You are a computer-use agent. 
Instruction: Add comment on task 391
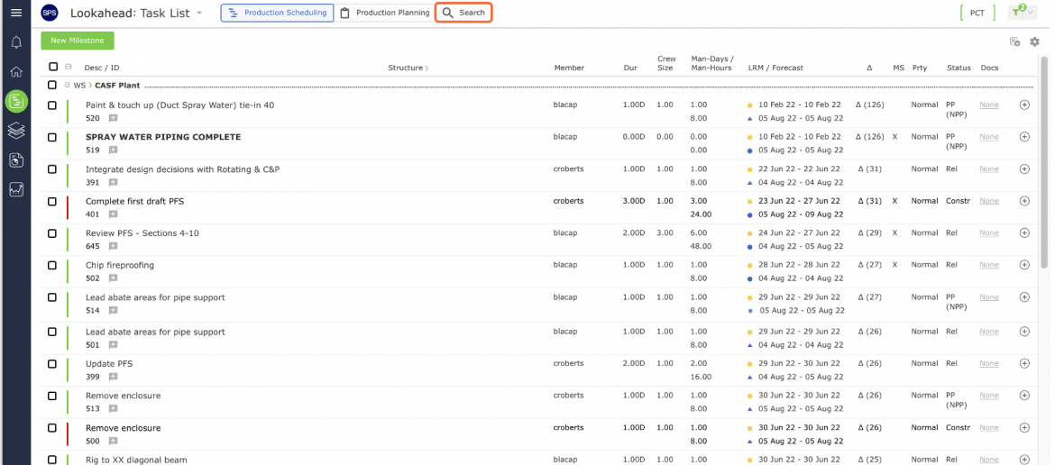tap(113, 182)
